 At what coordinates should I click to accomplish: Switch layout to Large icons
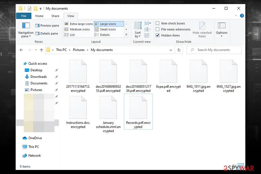pos(109,24)
